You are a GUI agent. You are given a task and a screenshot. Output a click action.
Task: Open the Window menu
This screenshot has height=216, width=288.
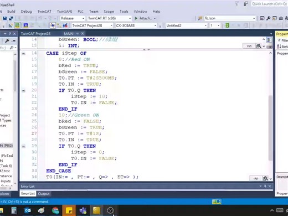point(141,12)
